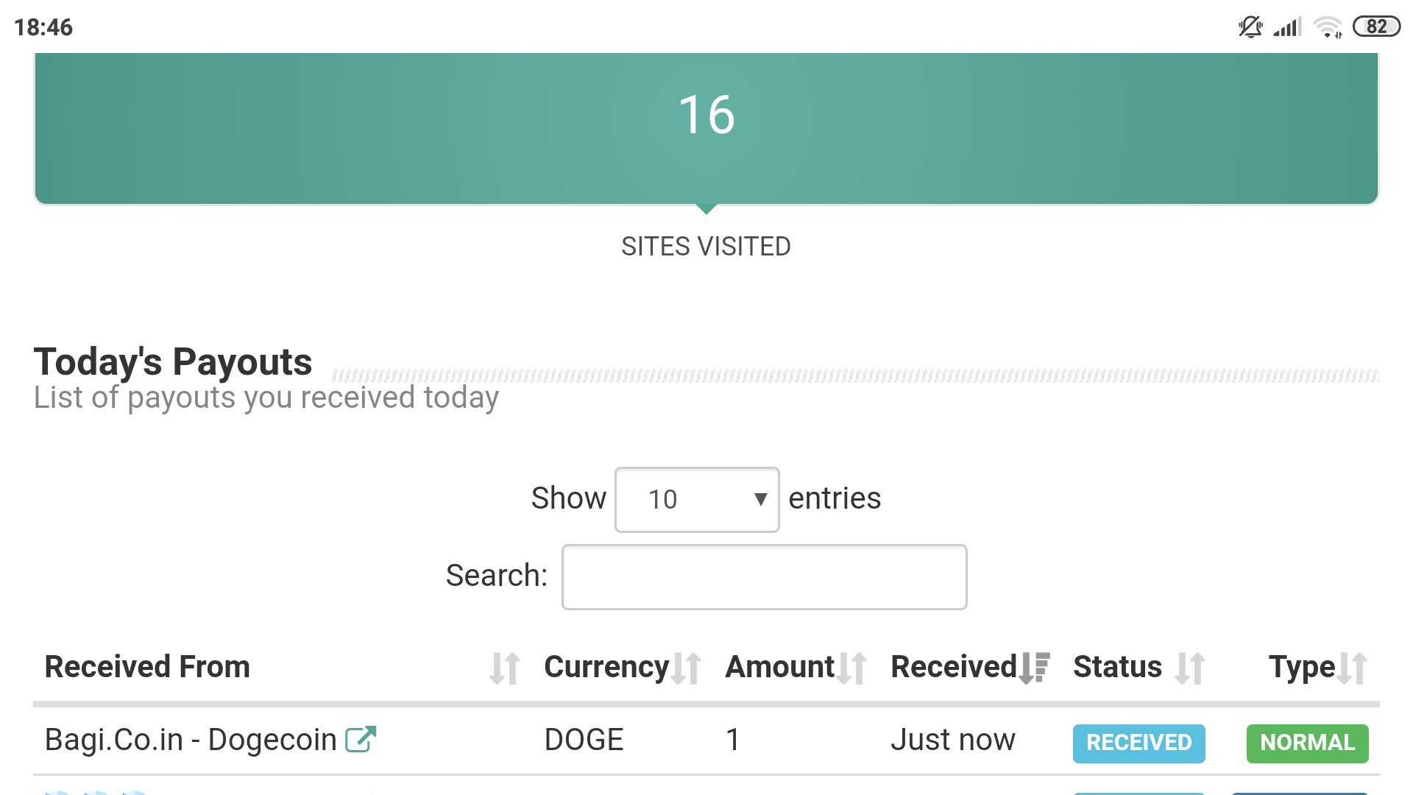Sort payouts by Type column arrows
This screenshot has height=795, width=1413.
point(1352,668)
